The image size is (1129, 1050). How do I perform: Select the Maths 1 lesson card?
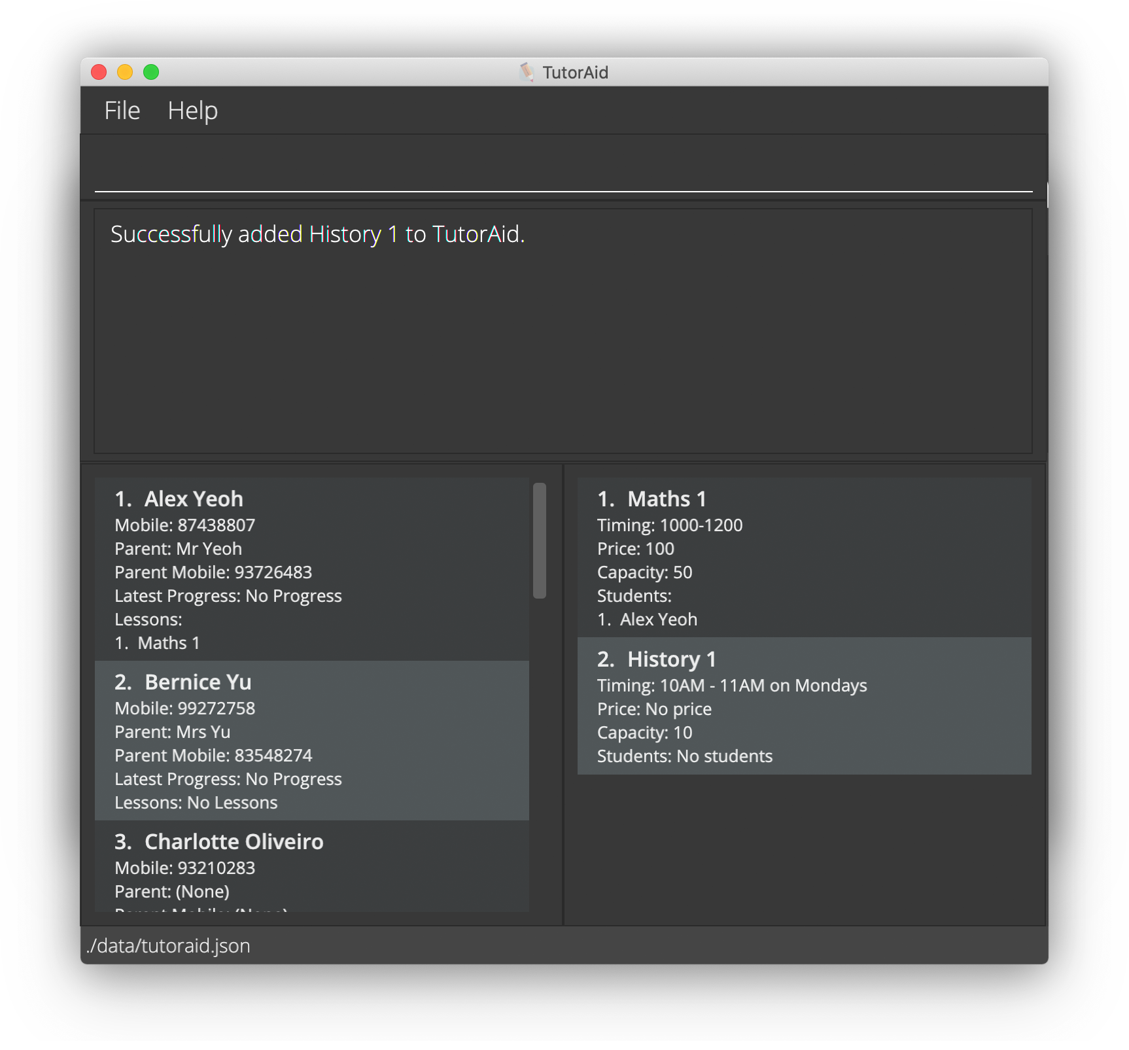coord(804,557)
